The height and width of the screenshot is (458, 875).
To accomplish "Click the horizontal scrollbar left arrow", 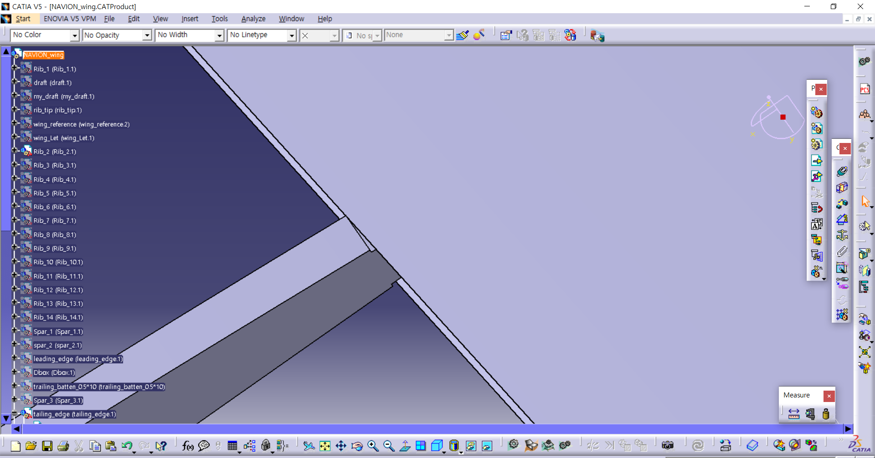I will pos(16,428).
